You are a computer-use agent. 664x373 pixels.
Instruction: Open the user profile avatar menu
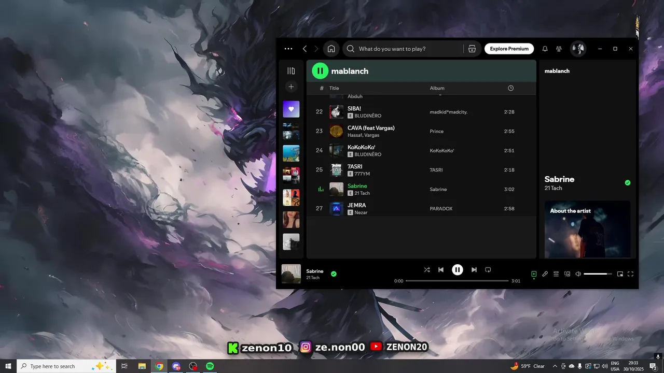(x=578, y=49)
